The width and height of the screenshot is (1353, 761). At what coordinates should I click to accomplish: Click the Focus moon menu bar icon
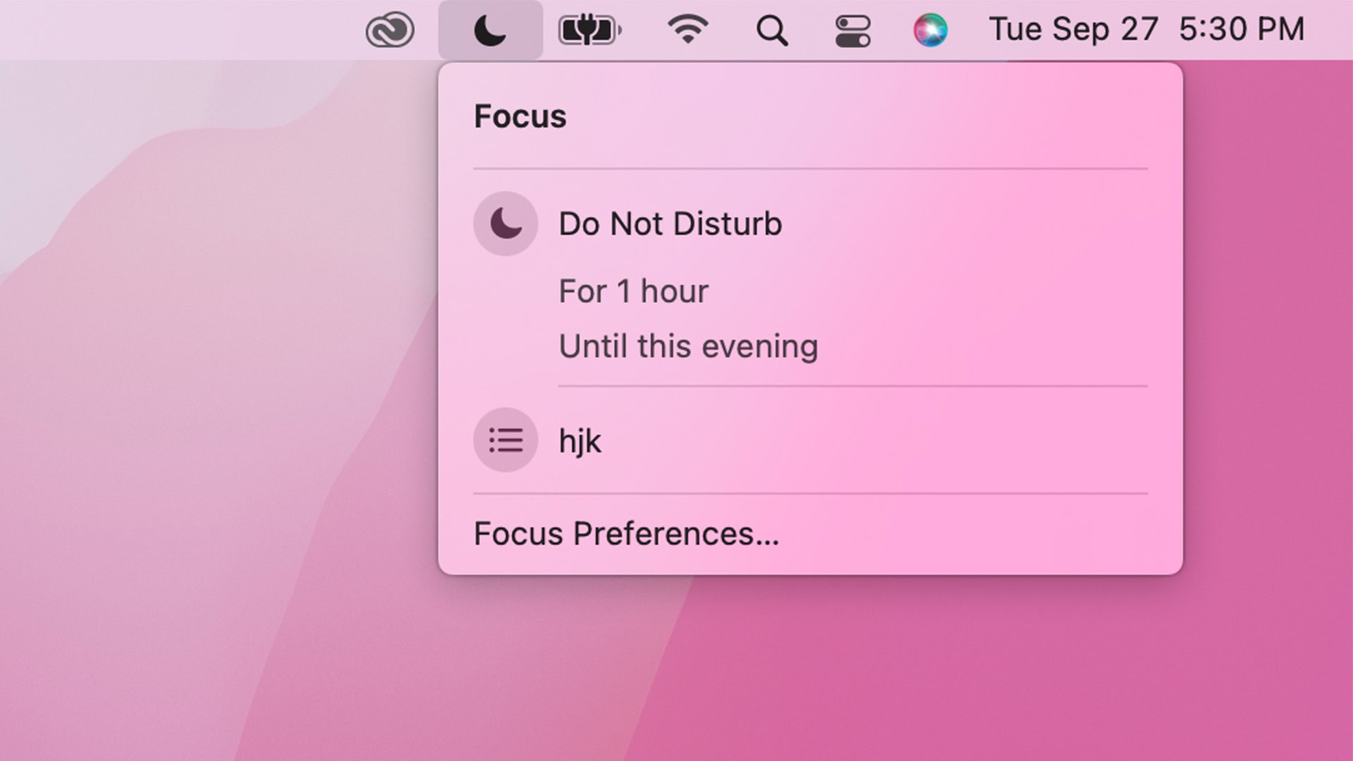[490, 30]
